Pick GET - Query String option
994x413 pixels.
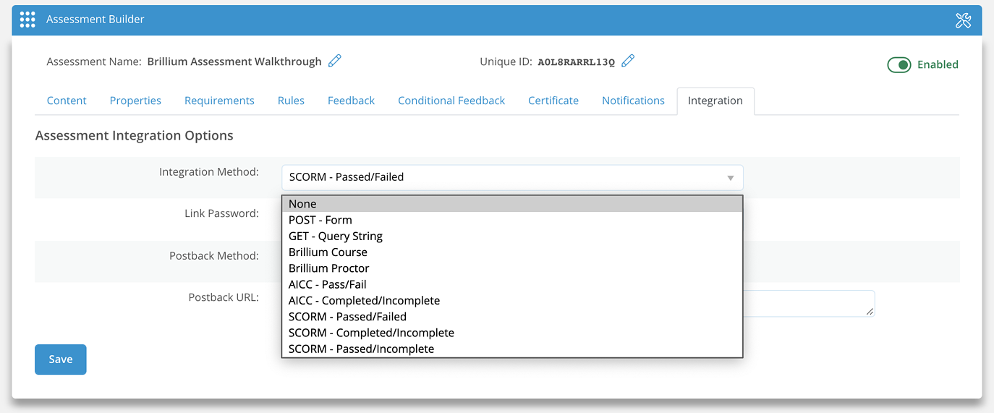pyautogui.click(x=512, y=236)
